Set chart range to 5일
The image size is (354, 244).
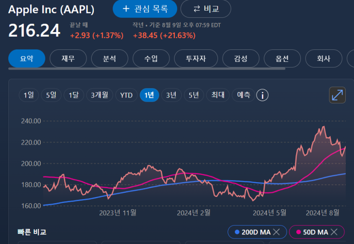point(51,95)
